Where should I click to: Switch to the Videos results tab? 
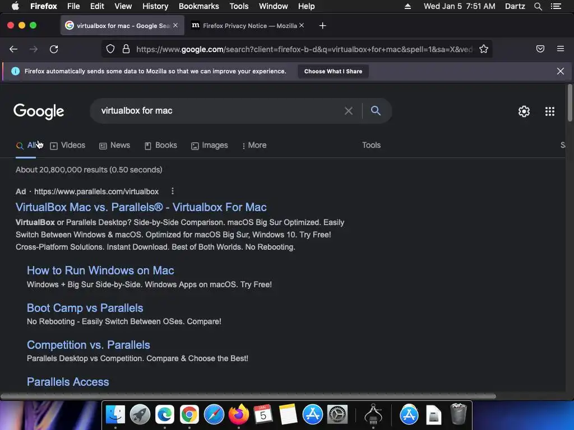(68, 146)
